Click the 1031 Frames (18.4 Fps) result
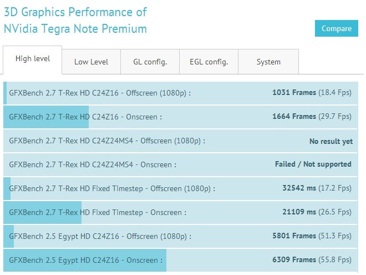This screenshot has height=275, width=366. point(312,93)
